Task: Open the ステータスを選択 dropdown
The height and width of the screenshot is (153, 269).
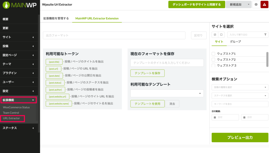Action: 240,96
